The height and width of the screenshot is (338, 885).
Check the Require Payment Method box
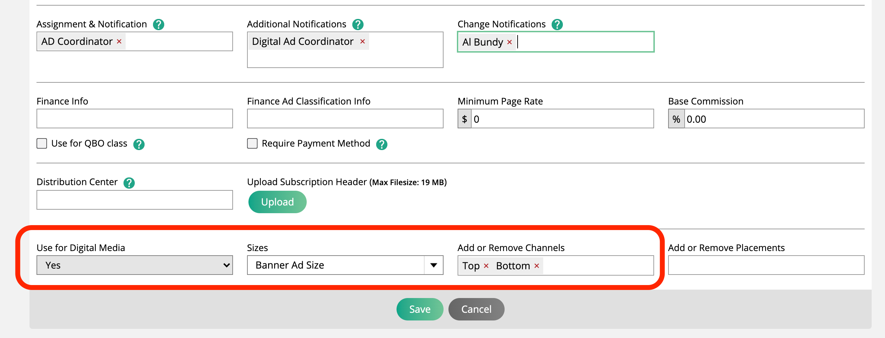pyautogui.click(x=252, y=143)
